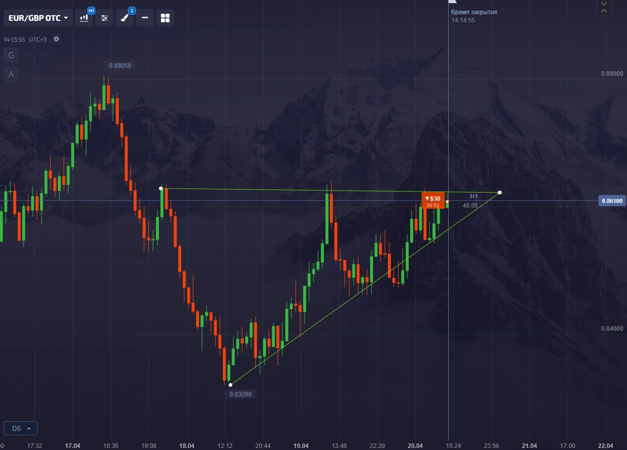Open the candlestick chart type settings
Screen dimensions: 627x450
coord(84,18)
